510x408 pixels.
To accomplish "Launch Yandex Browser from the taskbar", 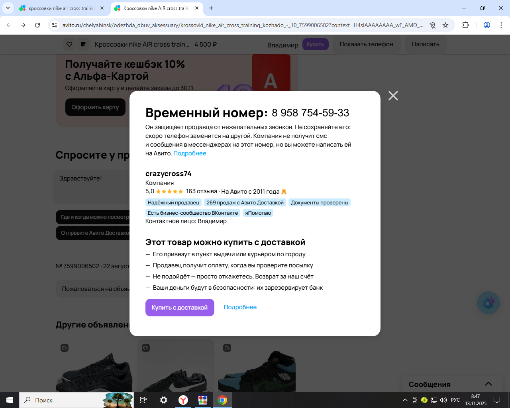I will pos(183,400).
